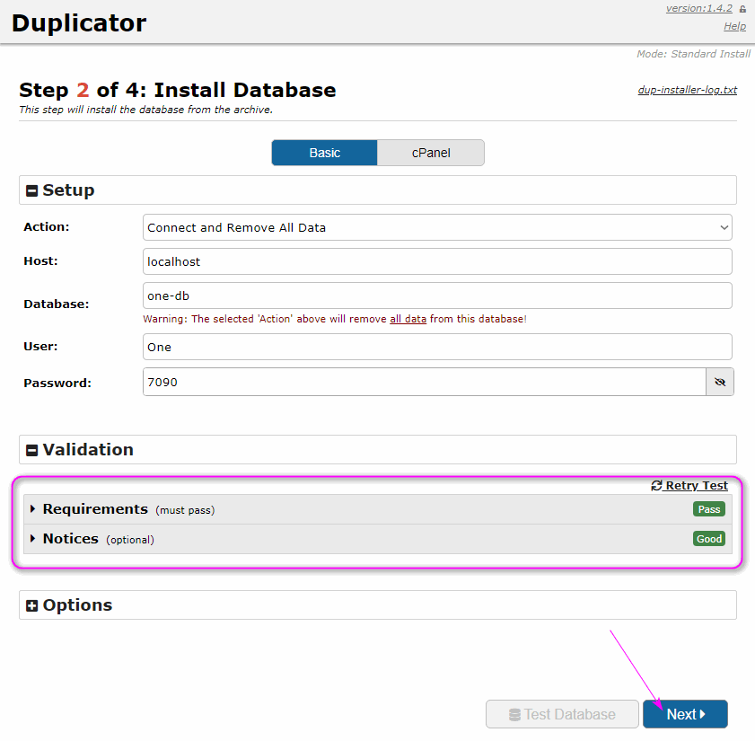Expand the Requirements row triangle
Screen dimensions: 755x741
pyautogui.click(x=32, y=508)
